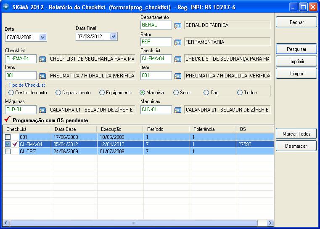Click the Fechar button

click(x=296, y=22)
